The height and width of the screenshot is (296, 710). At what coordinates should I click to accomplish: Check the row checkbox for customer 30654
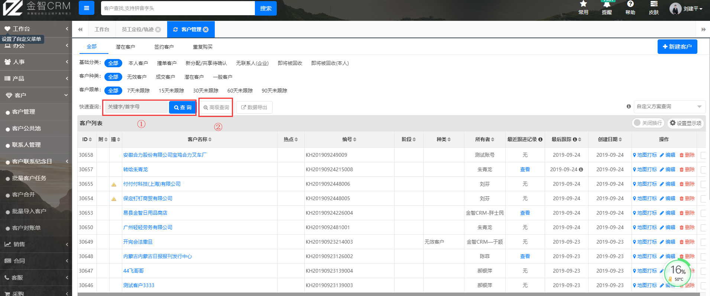(703, 199)
